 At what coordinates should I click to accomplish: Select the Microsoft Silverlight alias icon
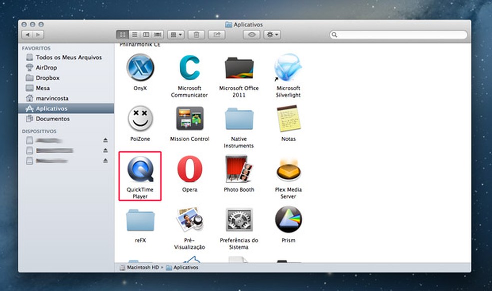coord(288,67)
